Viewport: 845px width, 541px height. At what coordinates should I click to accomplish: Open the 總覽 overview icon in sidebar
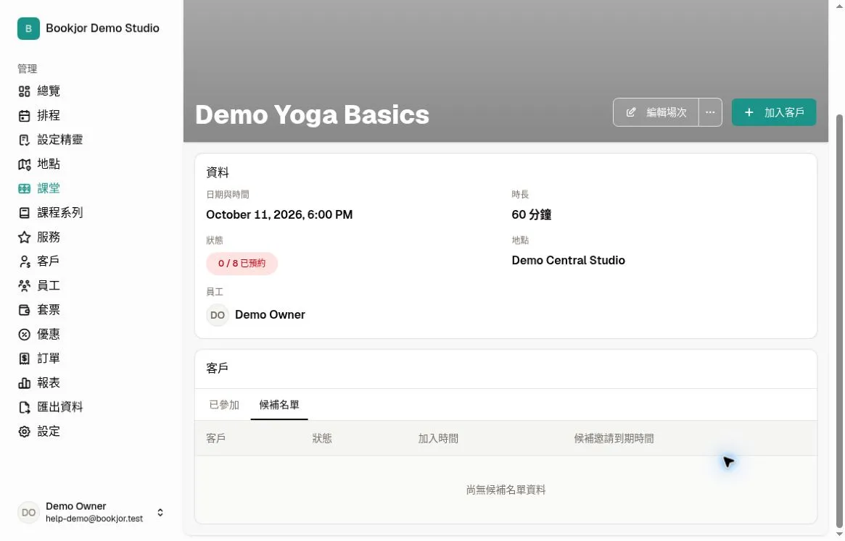tap(24, 91)
